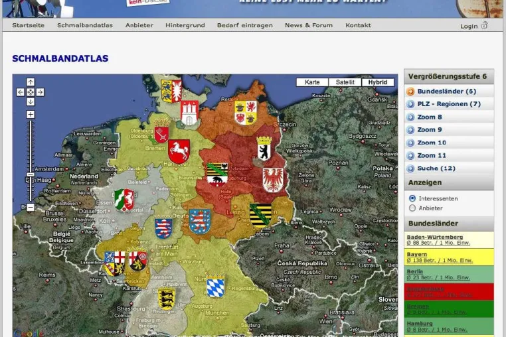Click the Mecklenburg-Vorpommern coat of arms
The width and height of the screenshot is (506, 337).
point(246,113)
